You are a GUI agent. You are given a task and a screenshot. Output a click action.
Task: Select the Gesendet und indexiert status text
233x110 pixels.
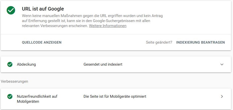coord(103,64)
